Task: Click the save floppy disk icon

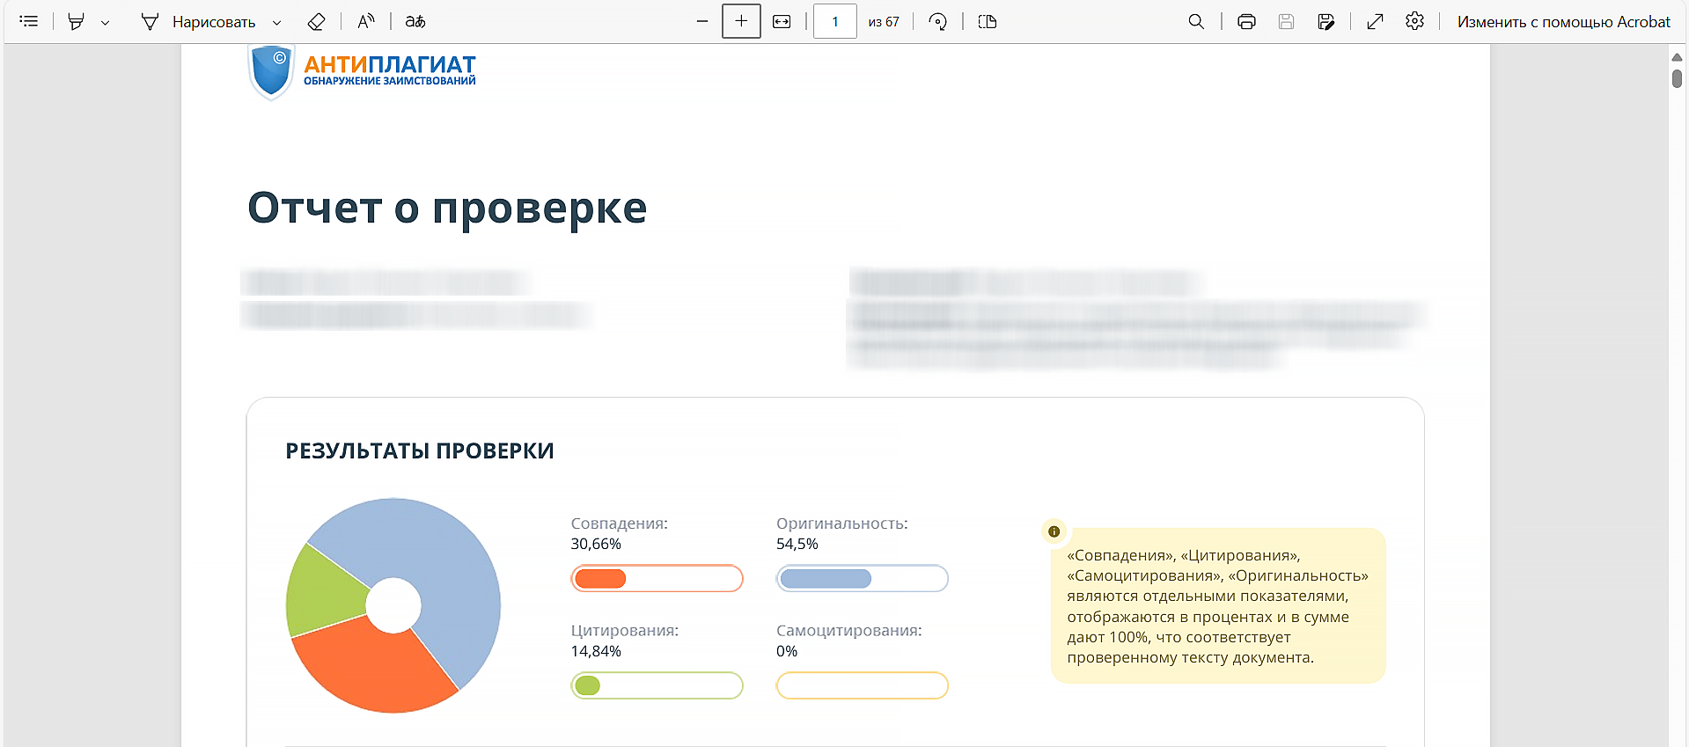Action: point(1286,22)
